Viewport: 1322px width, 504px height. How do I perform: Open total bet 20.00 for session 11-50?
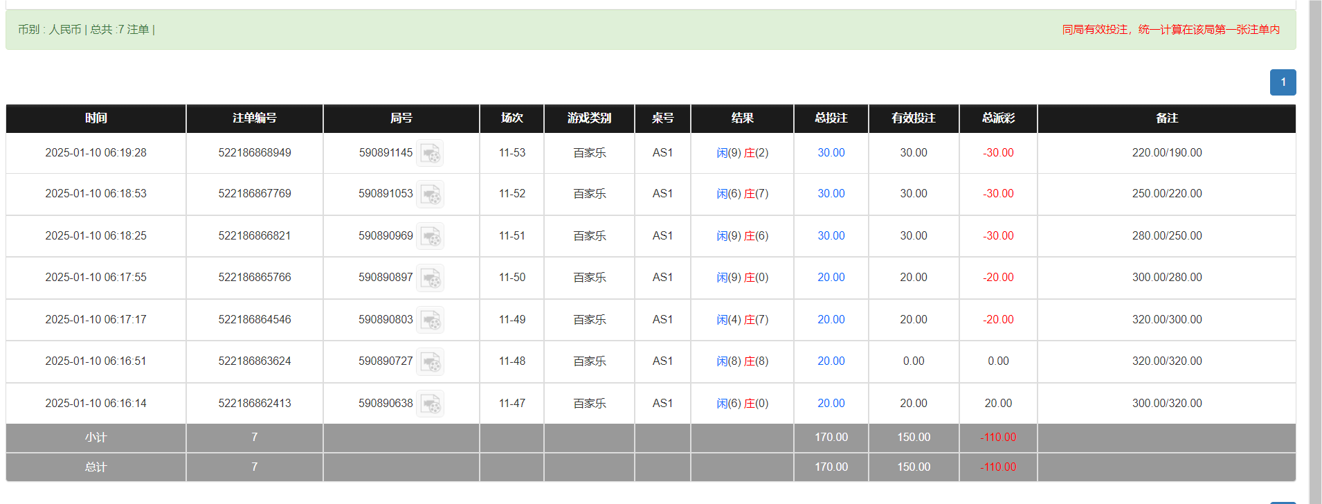click(831, 278)
